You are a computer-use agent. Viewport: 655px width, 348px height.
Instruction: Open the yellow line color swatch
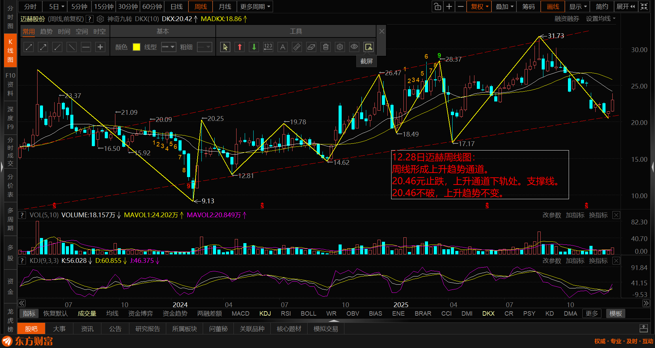pyautogui.click(x=137, y=47)
